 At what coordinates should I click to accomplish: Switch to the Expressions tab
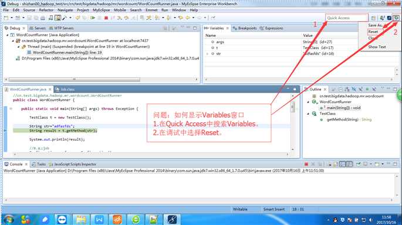coord(272,28)
